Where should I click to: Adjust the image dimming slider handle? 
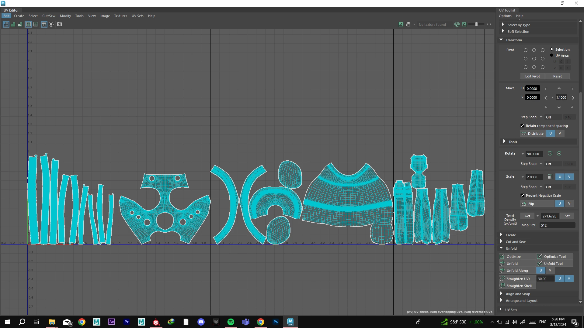click(476, 24)
